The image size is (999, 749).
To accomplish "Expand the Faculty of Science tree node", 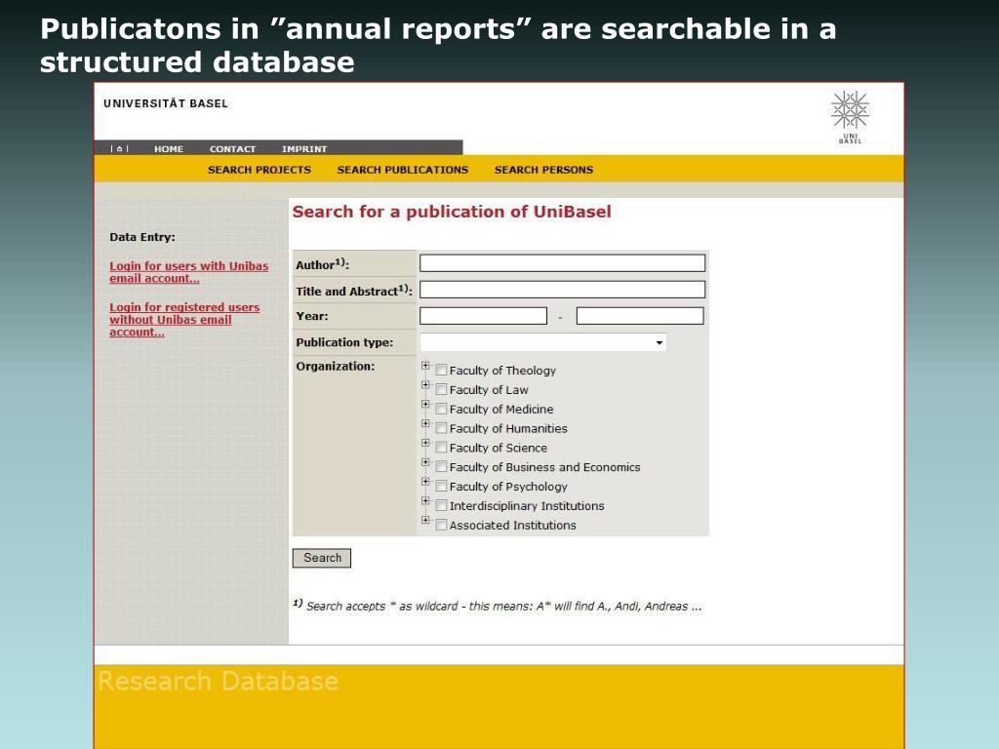I will coord(425,443).
